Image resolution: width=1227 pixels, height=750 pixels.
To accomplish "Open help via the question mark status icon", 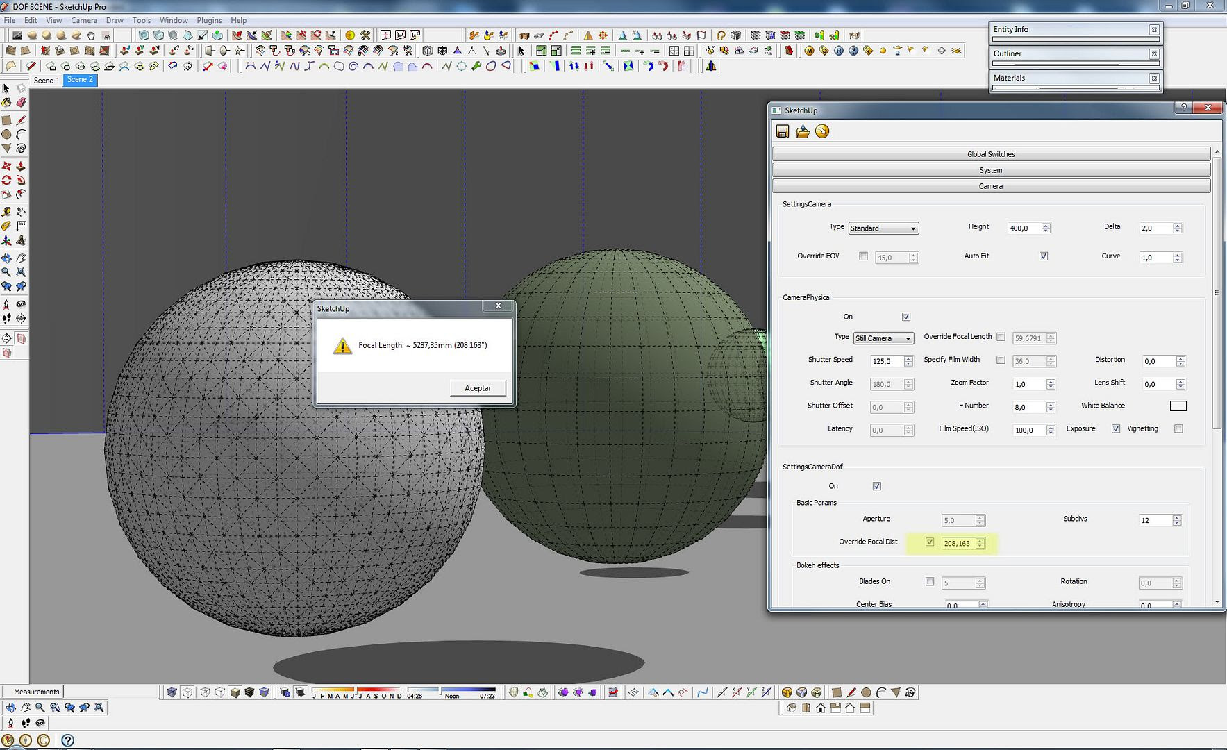I will coord(67,740).
